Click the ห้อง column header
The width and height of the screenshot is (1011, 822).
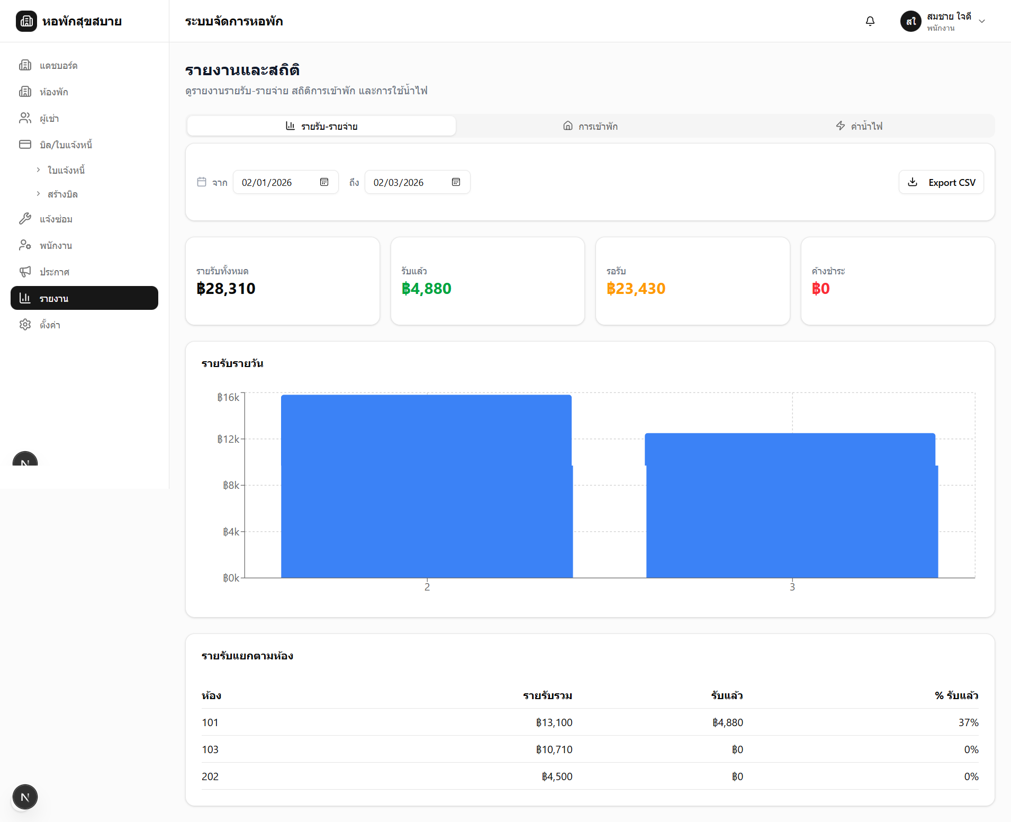pos(212,695)
